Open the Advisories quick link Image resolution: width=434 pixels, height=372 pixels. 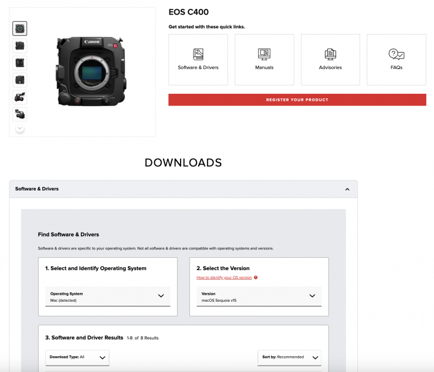(330, 59)
